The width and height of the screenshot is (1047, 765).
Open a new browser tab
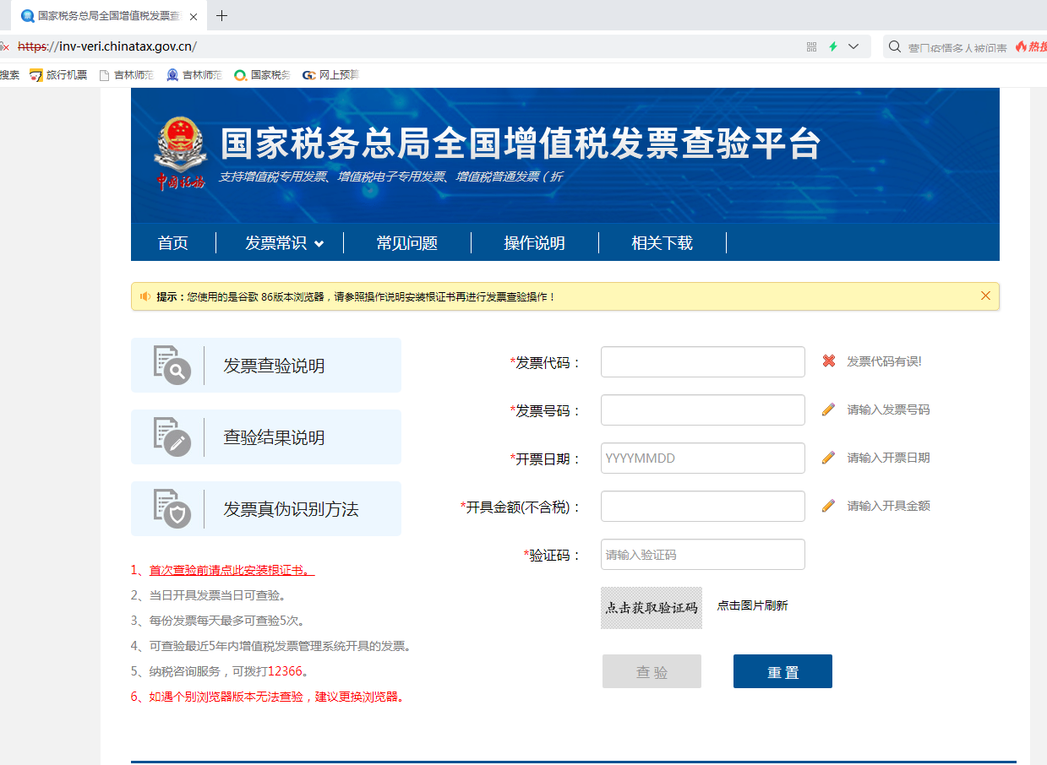(222, 16)
